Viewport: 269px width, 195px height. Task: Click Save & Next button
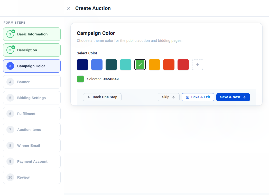[x=233, y=97]
